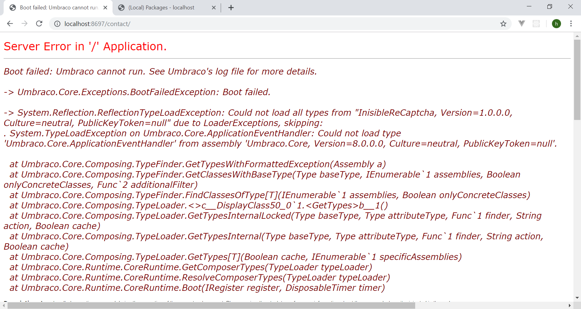The image size is (581, 309).
Task: Close the '(Local) Packages' tab
Action: [214, 8]
